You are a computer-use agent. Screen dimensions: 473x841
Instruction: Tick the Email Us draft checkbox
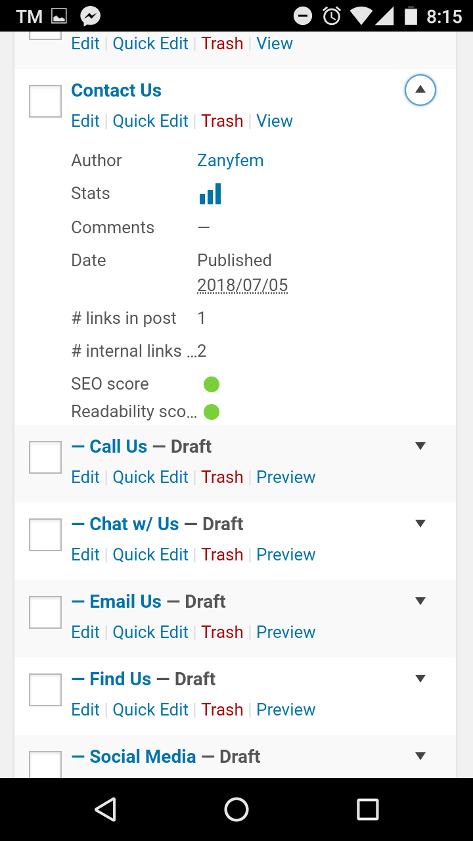point(45,612)
